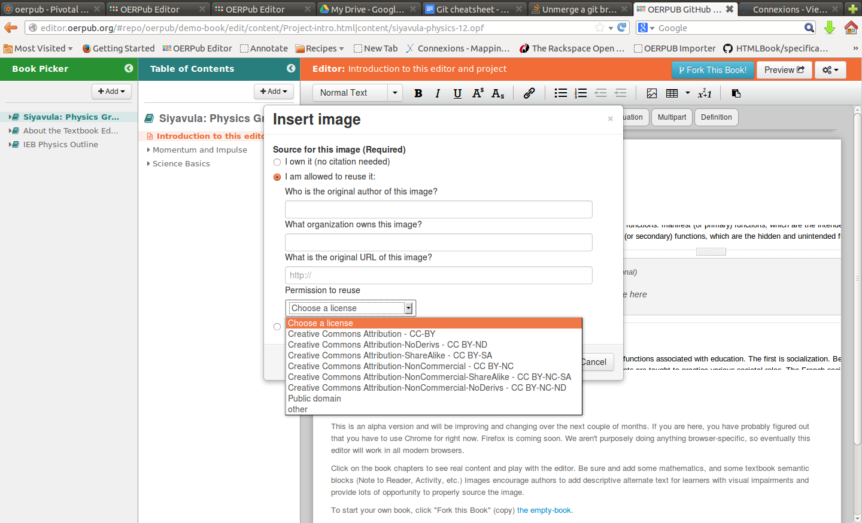Insert a math formula

[x=705, y=93]
